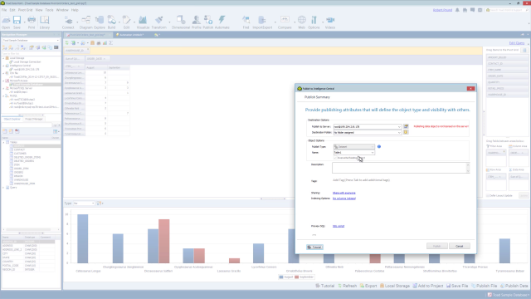
Task: Click the server icon next to Publish to Server
Action: tap(406, 126)
